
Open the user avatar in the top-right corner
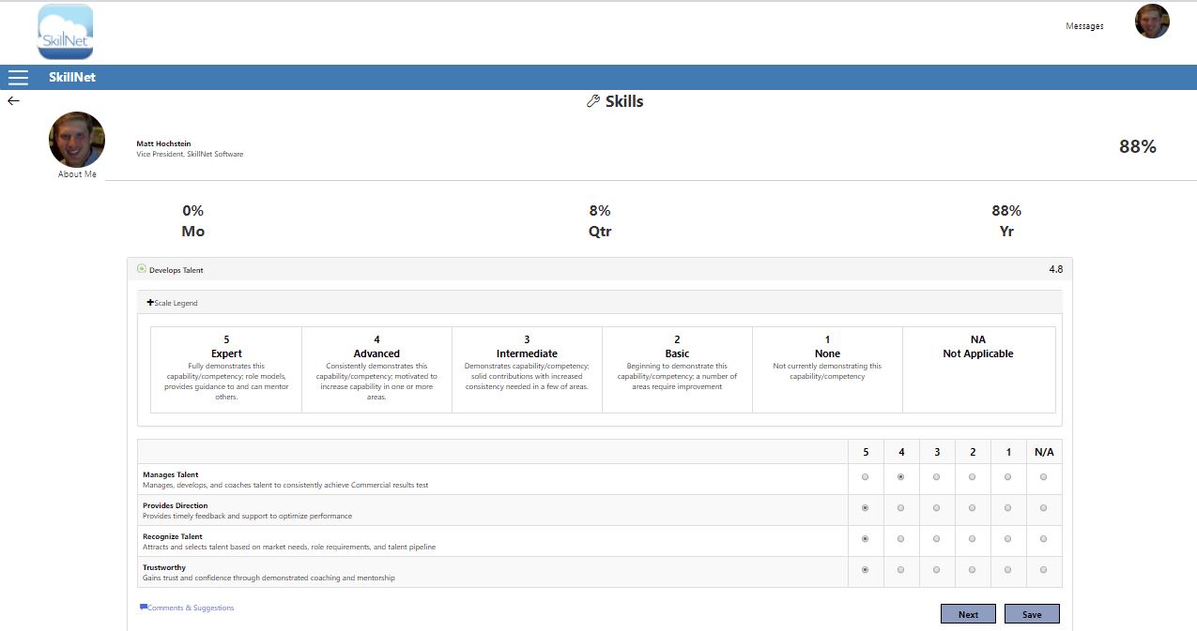click(1152, 21)
